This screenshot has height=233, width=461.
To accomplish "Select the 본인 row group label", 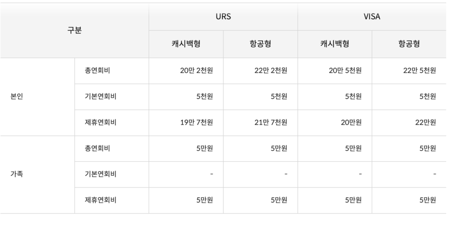I will 17,96.
